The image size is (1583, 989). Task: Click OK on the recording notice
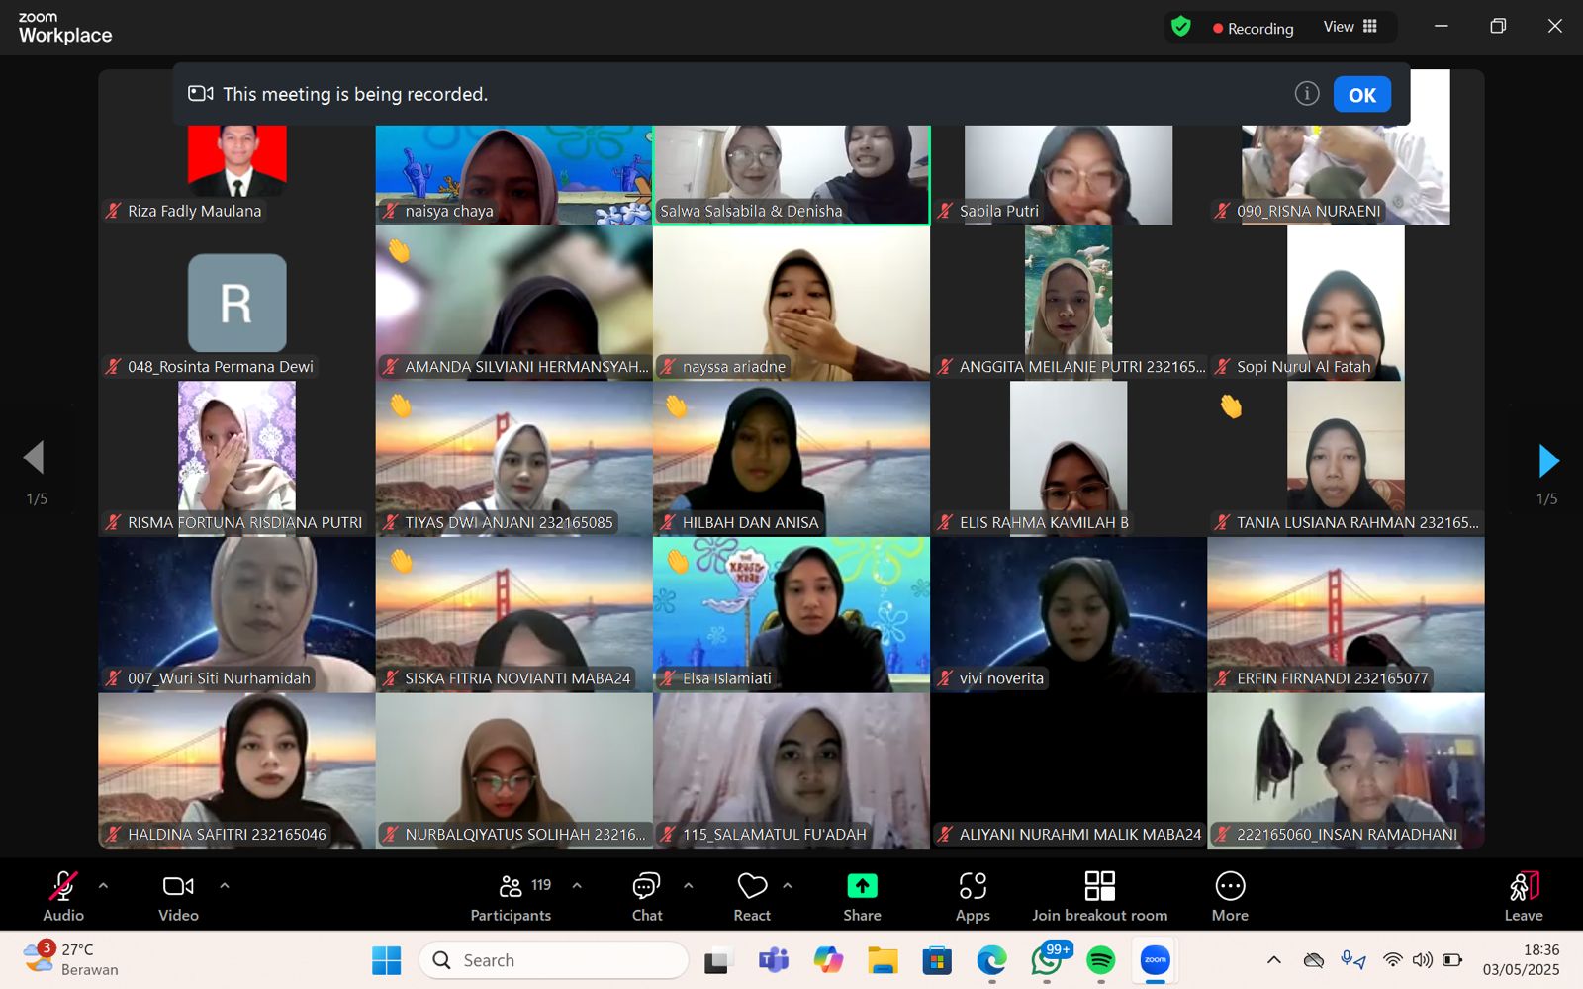coord(1361,95)
